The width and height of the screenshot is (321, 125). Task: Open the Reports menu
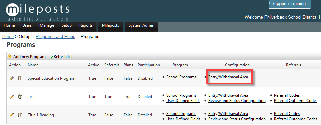click(86, 25)
